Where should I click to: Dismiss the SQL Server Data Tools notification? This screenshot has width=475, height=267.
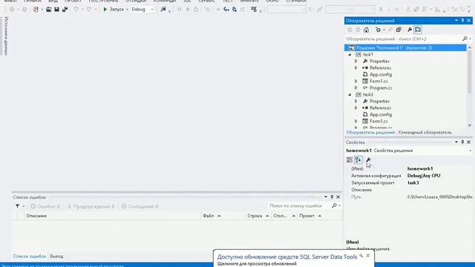tap(368, 256)
